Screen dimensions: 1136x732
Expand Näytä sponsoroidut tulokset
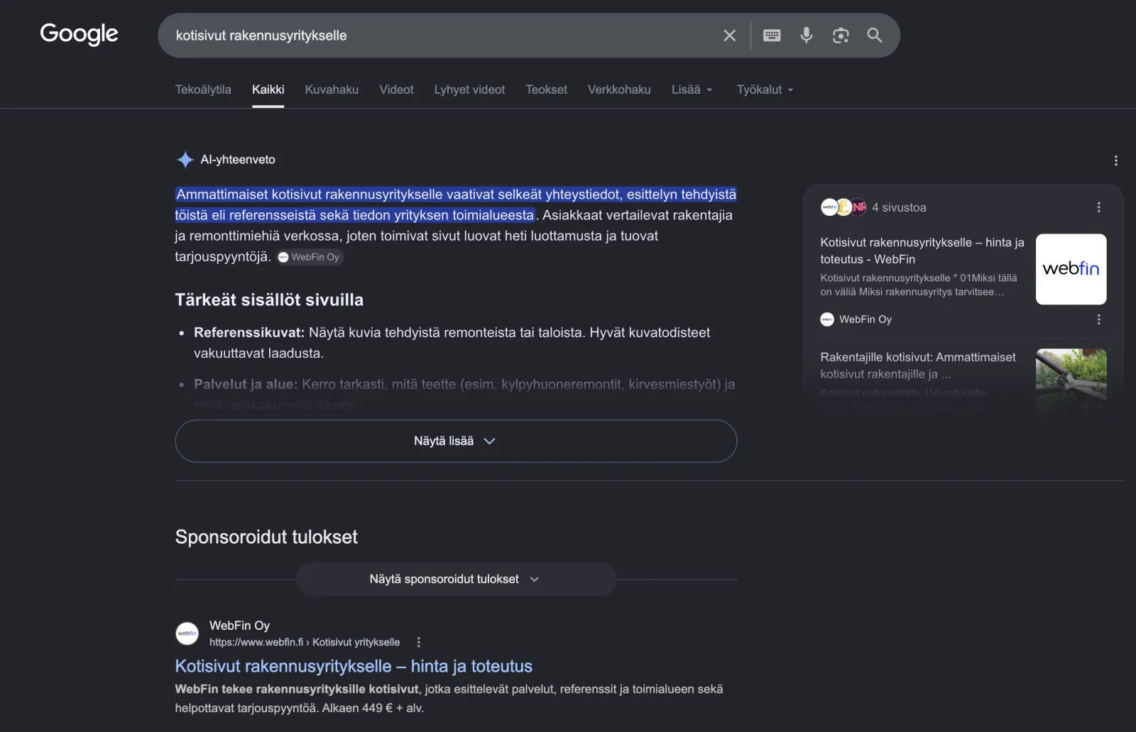click(x=456, y=579)
